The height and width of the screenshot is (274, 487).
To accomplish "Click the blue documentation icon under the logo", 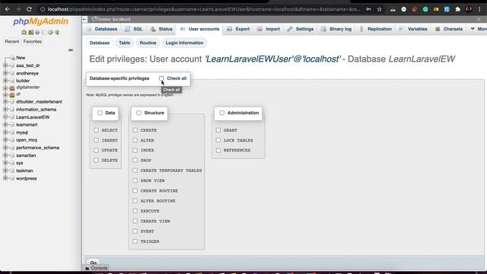I will click(x=37, y=32).
